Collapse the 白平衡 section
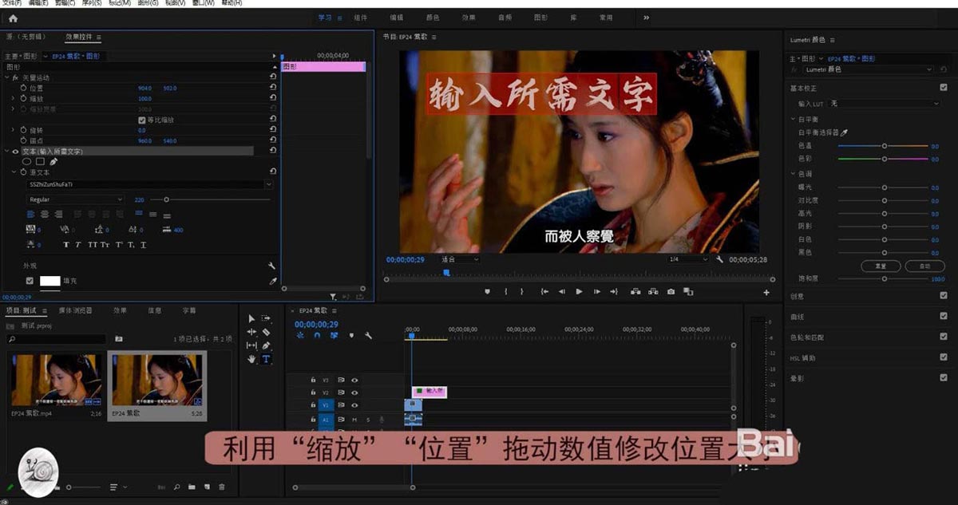958x505 pixels. (x=793, y=120)
